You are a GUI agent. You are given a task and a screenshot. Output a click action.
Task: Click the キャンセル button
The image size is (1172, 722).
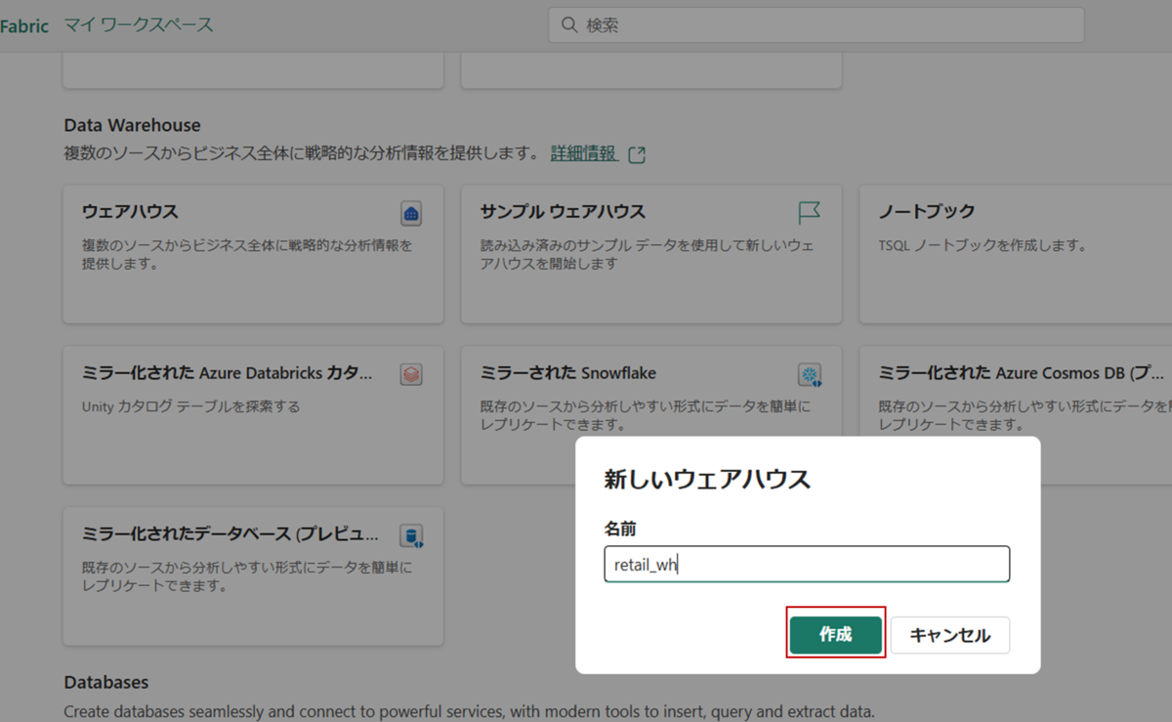click(x=950, y=635)
